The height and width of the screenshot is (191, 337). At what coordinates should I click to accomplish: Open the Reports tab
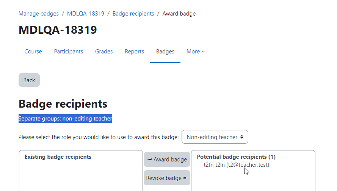(134, 52)
